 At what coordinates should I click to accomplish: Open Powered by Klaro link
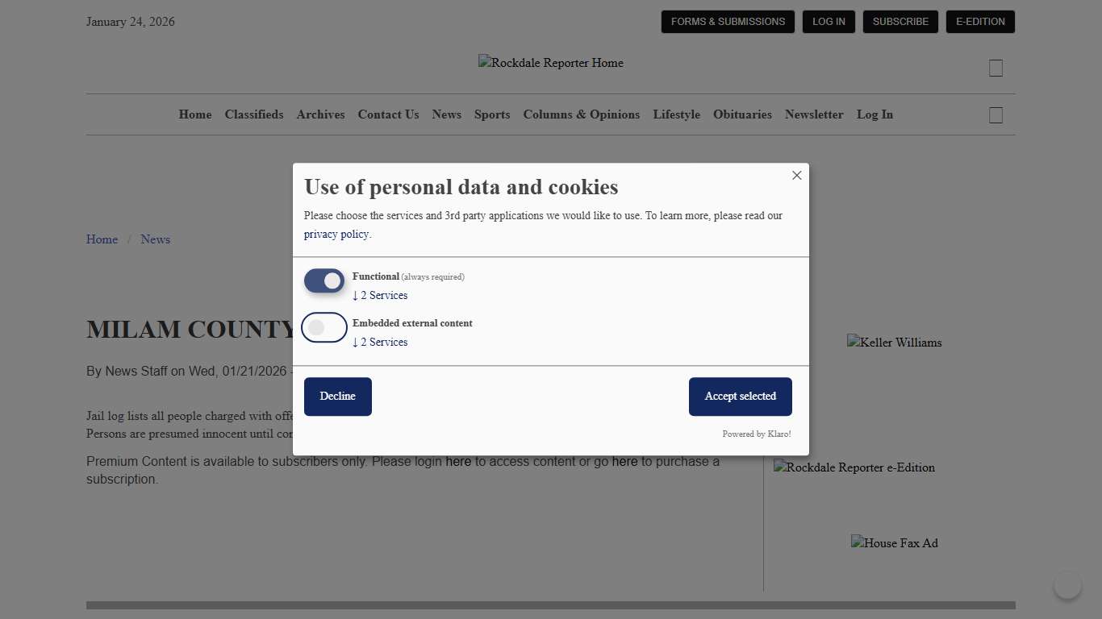(x=756, y=434)
